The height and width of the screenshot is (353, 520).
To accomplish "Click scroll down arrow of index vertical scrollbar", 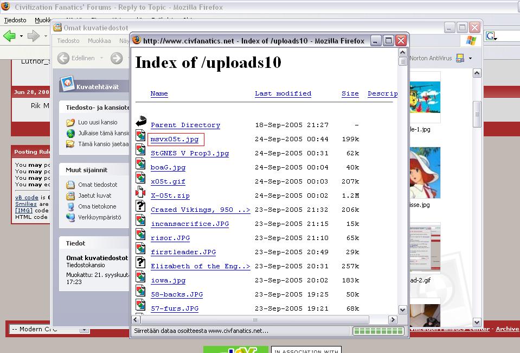I will [402, 310].
